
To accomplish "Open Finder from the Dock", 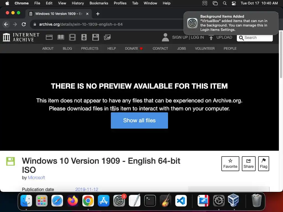I will [x=26, y=201].
